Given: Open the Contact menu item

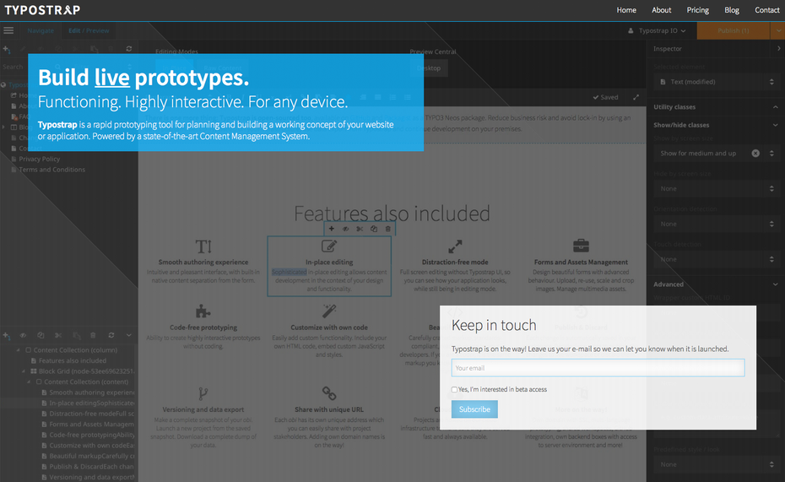Looking at the screenshot, I should 767,10.
